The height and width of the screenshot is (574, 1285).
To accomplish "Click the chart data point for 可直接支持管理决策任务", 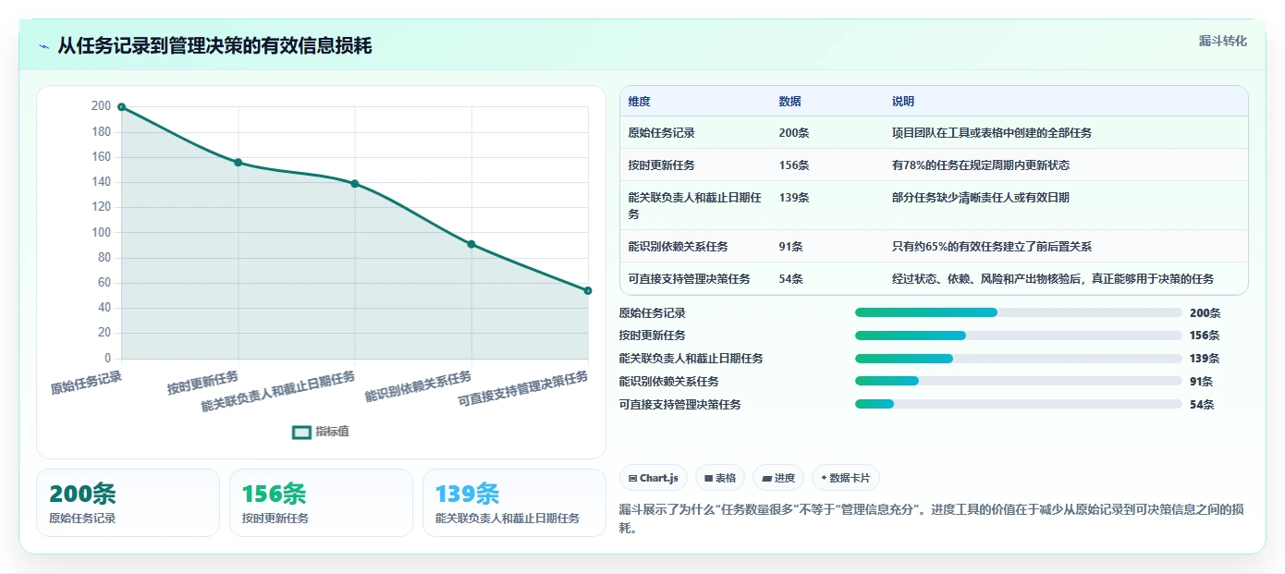I will pos(588,290).
